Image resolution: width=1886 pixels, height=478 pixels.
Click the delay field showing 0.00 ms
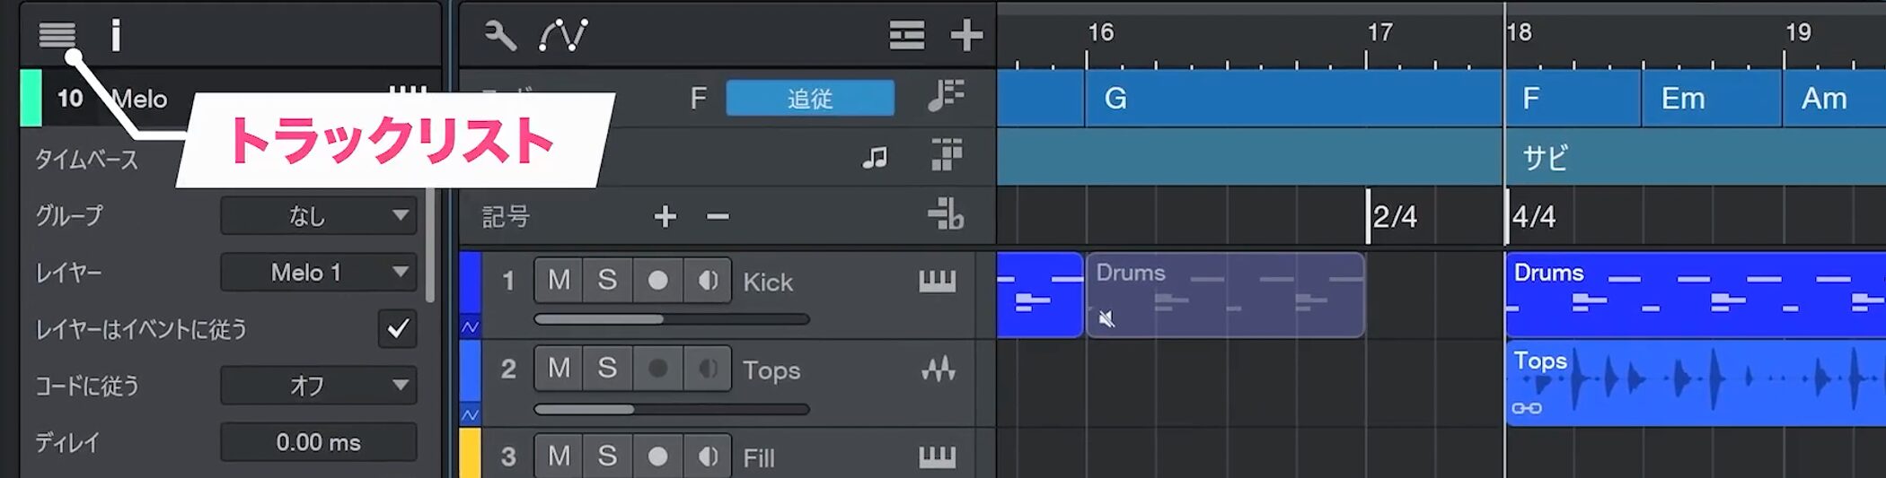tap(319, 442)
